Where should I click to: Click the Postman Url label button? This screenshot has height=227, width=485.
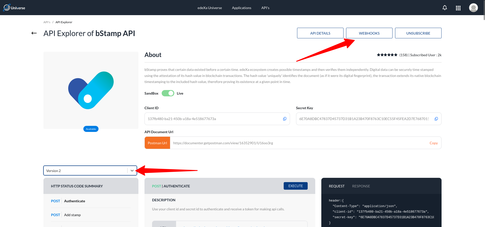[x=157, y=143]
